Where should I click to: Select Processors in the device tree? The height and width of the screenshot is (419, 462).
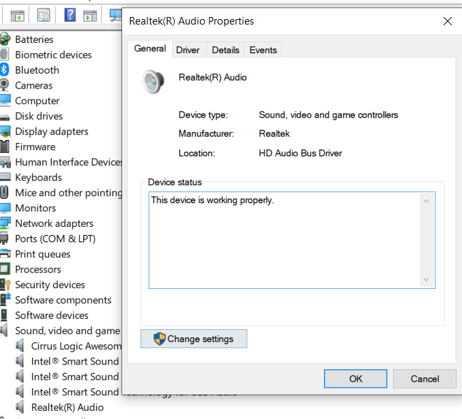[38, 269]
